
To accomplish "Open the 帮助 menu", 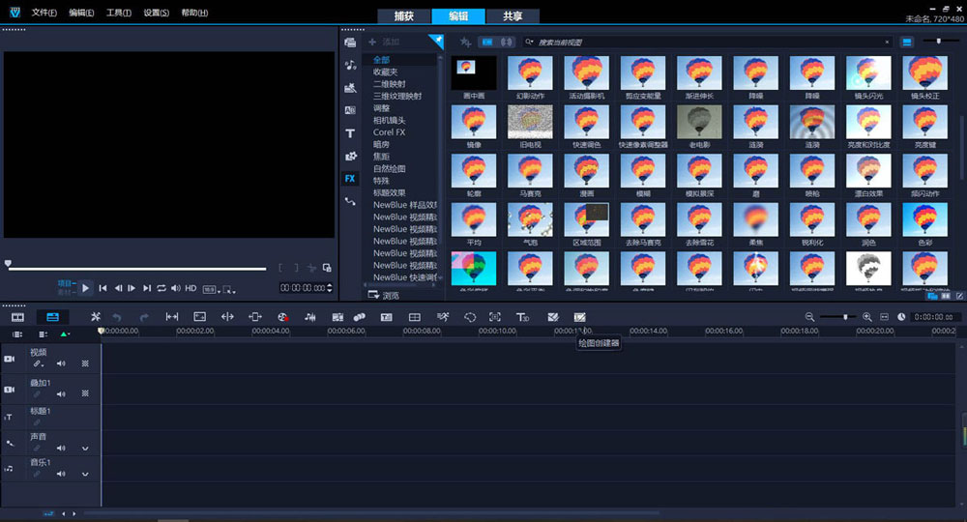I will [x=194, y=13].
